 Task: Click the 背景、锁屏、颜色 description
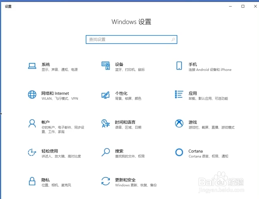[x=128, y=98]
